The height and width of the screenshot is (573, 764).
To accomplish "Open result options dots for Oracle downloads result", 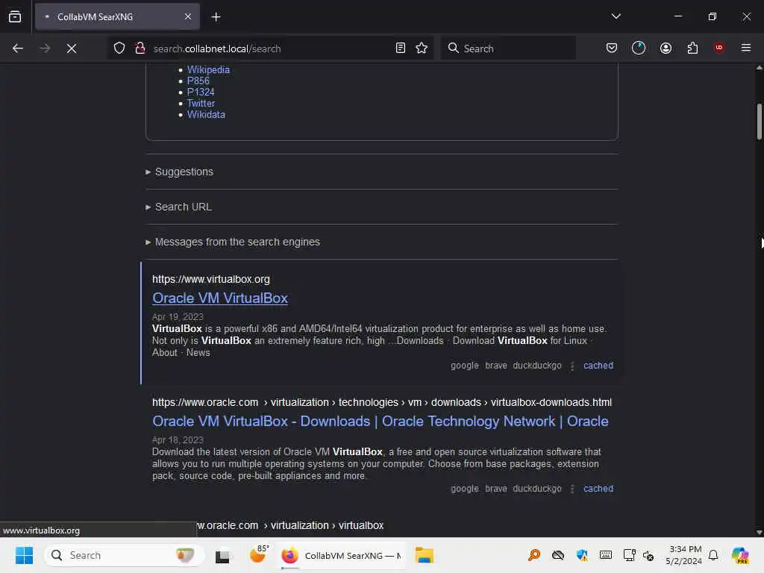I will click(572, 489).
